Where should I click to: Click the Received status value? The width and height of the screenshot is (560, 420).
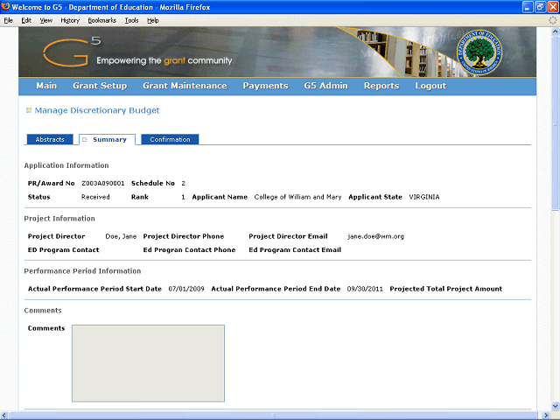point(95,197)
